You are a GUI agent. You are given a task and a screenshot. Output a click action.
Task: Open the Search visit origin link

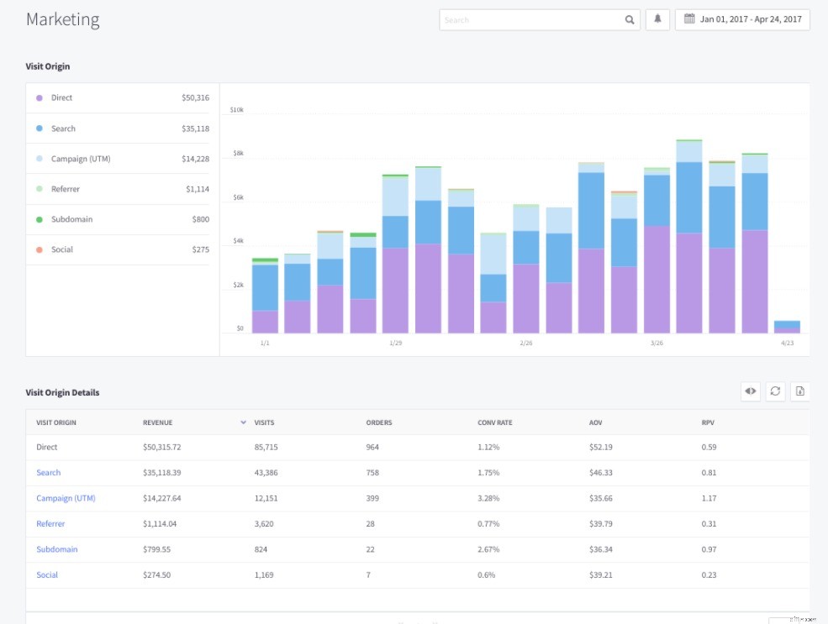tap(48, 473)
